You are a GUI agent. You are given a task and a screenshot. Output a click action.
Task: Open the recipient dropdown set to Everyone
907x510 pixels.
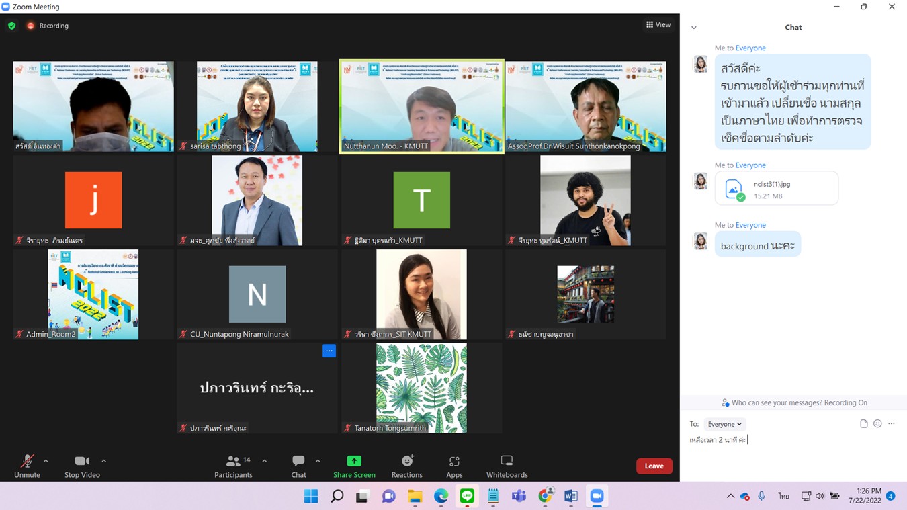coord(724,424)
